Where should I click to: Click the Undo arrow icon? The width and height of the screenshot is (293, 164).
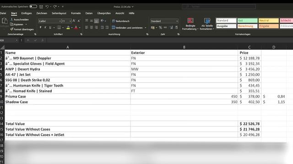coord(47,7)
